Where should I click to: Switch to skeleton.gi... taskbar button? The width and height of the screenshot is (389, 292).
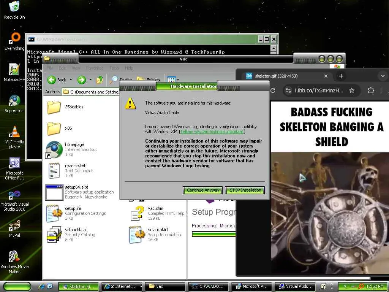[x=79, y=286]
